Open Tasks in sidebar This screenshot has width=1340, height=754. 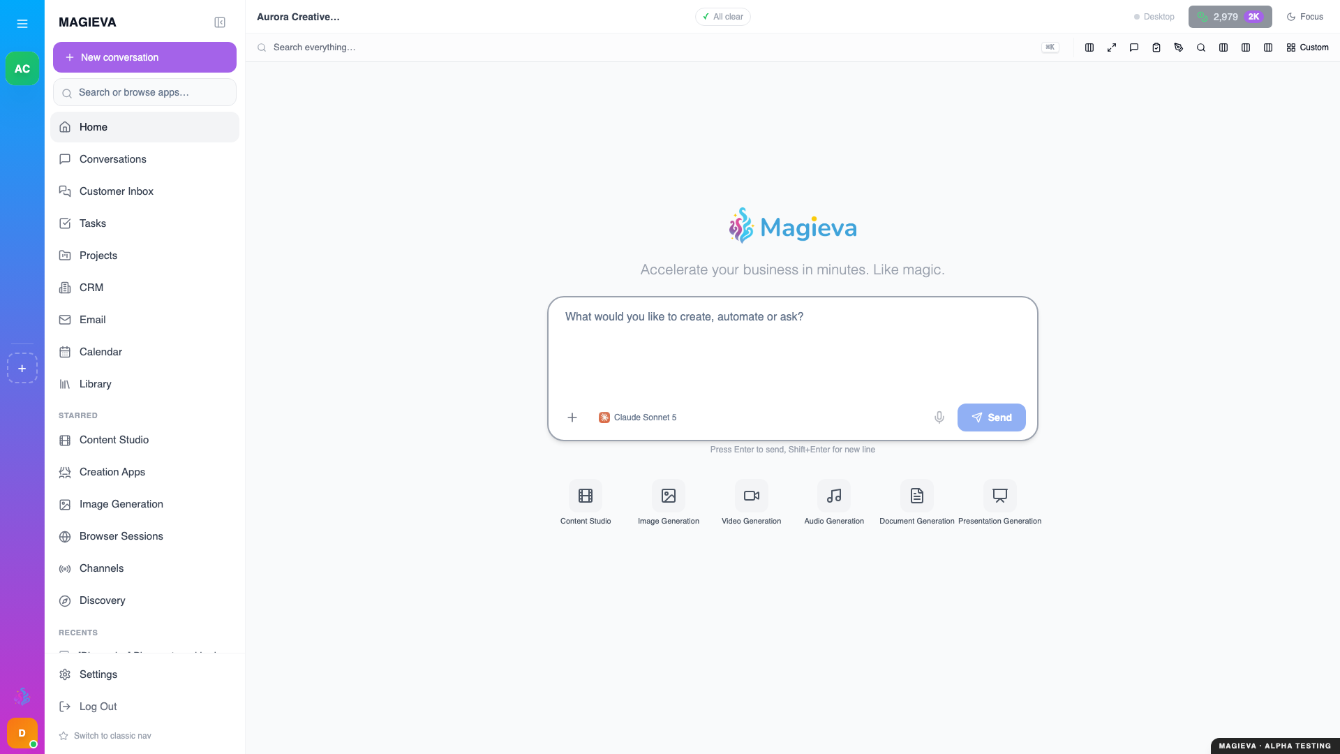(x=144, y=223)
